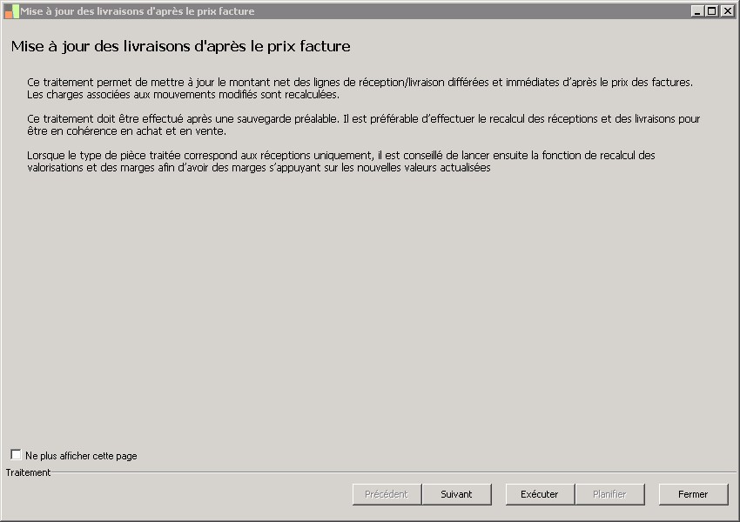
Task: Click the line starting 'valorisations et des marges'
Action: coord(259,168)
